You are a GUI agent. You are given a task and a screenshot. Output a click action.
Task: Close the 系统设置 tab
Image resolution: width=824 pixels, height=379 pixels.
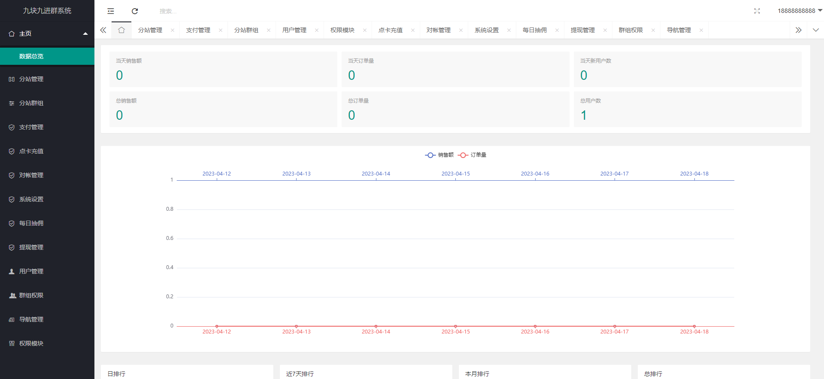(509, 30)
